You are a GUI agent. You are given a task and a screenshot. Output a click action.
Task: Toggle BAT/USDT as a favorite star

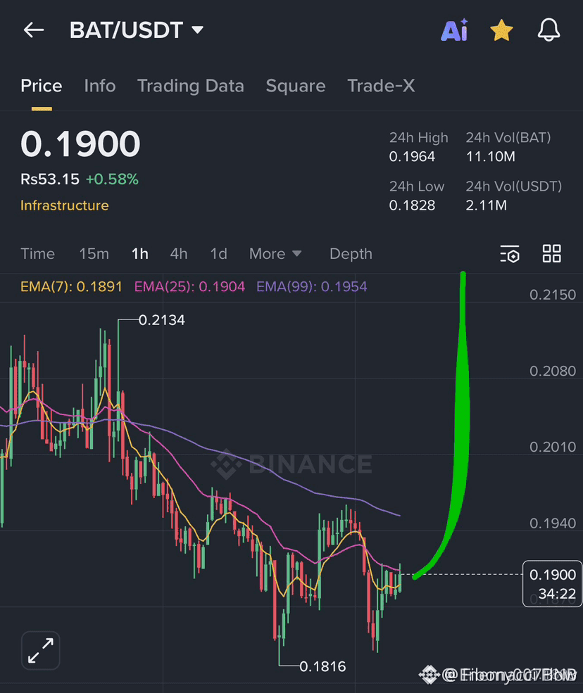pyautogui.click(x=501, y=30)
